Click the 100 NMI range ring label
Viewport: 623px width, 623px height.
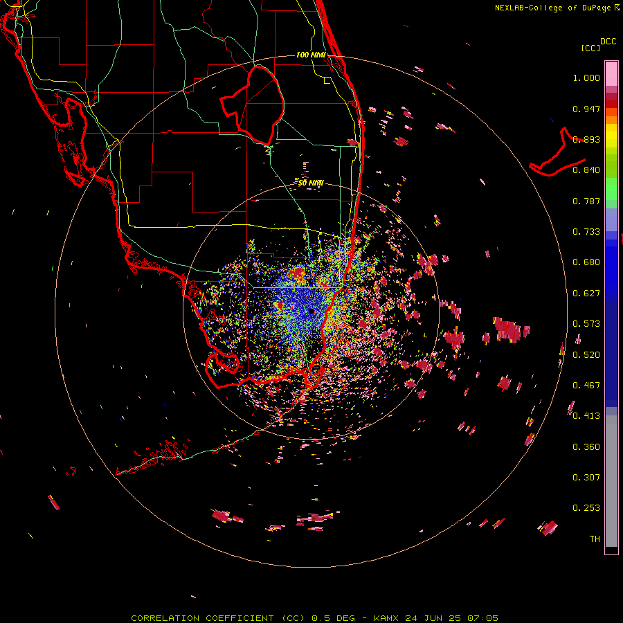(x=311, y=55)
